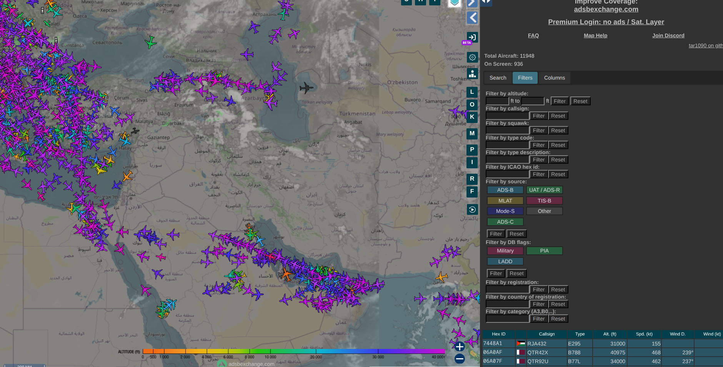
Task: Toggle the F map button
Action: click(x=472, y=191)
